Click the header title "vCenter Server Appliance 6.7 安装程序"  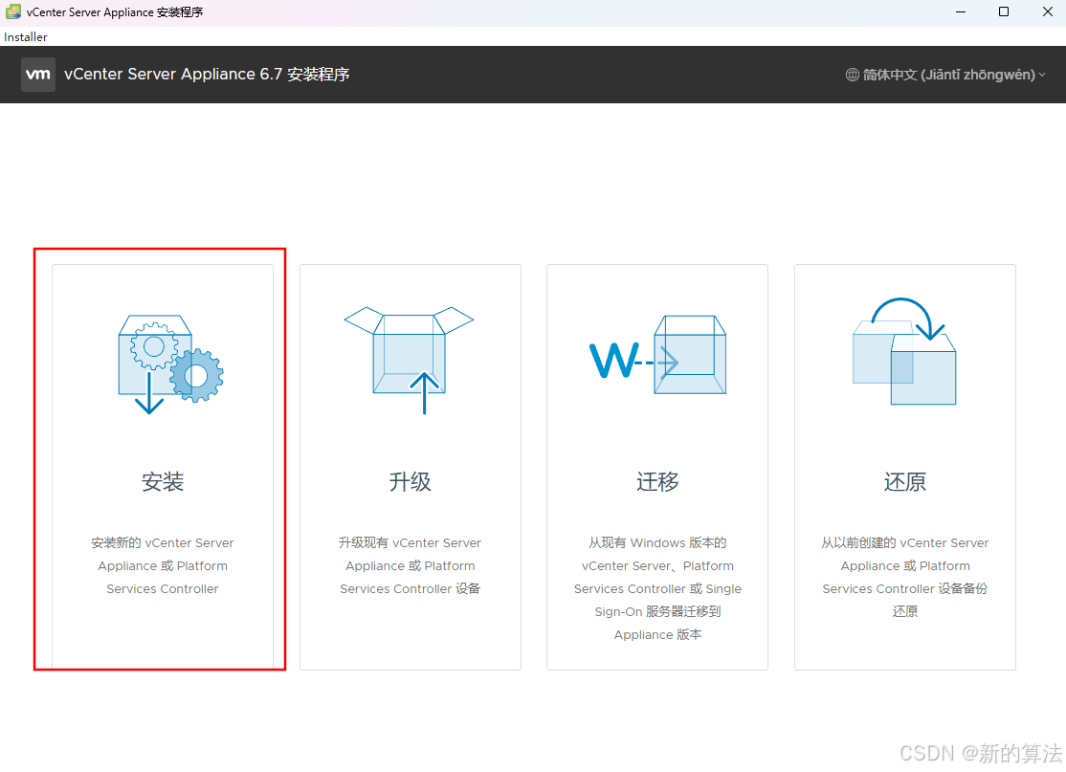[207, 74]
